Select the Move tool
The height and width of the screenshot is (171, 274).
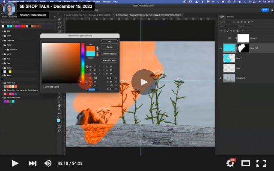[x=60, y=19]
